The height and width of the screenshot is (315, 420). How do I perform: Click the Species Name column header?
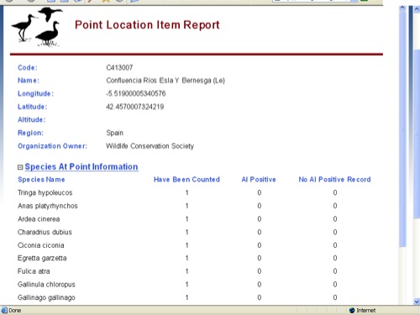41,180
